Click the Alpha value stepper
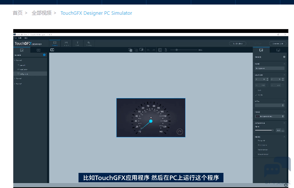 pyautogui.click(x=283, y=131)
